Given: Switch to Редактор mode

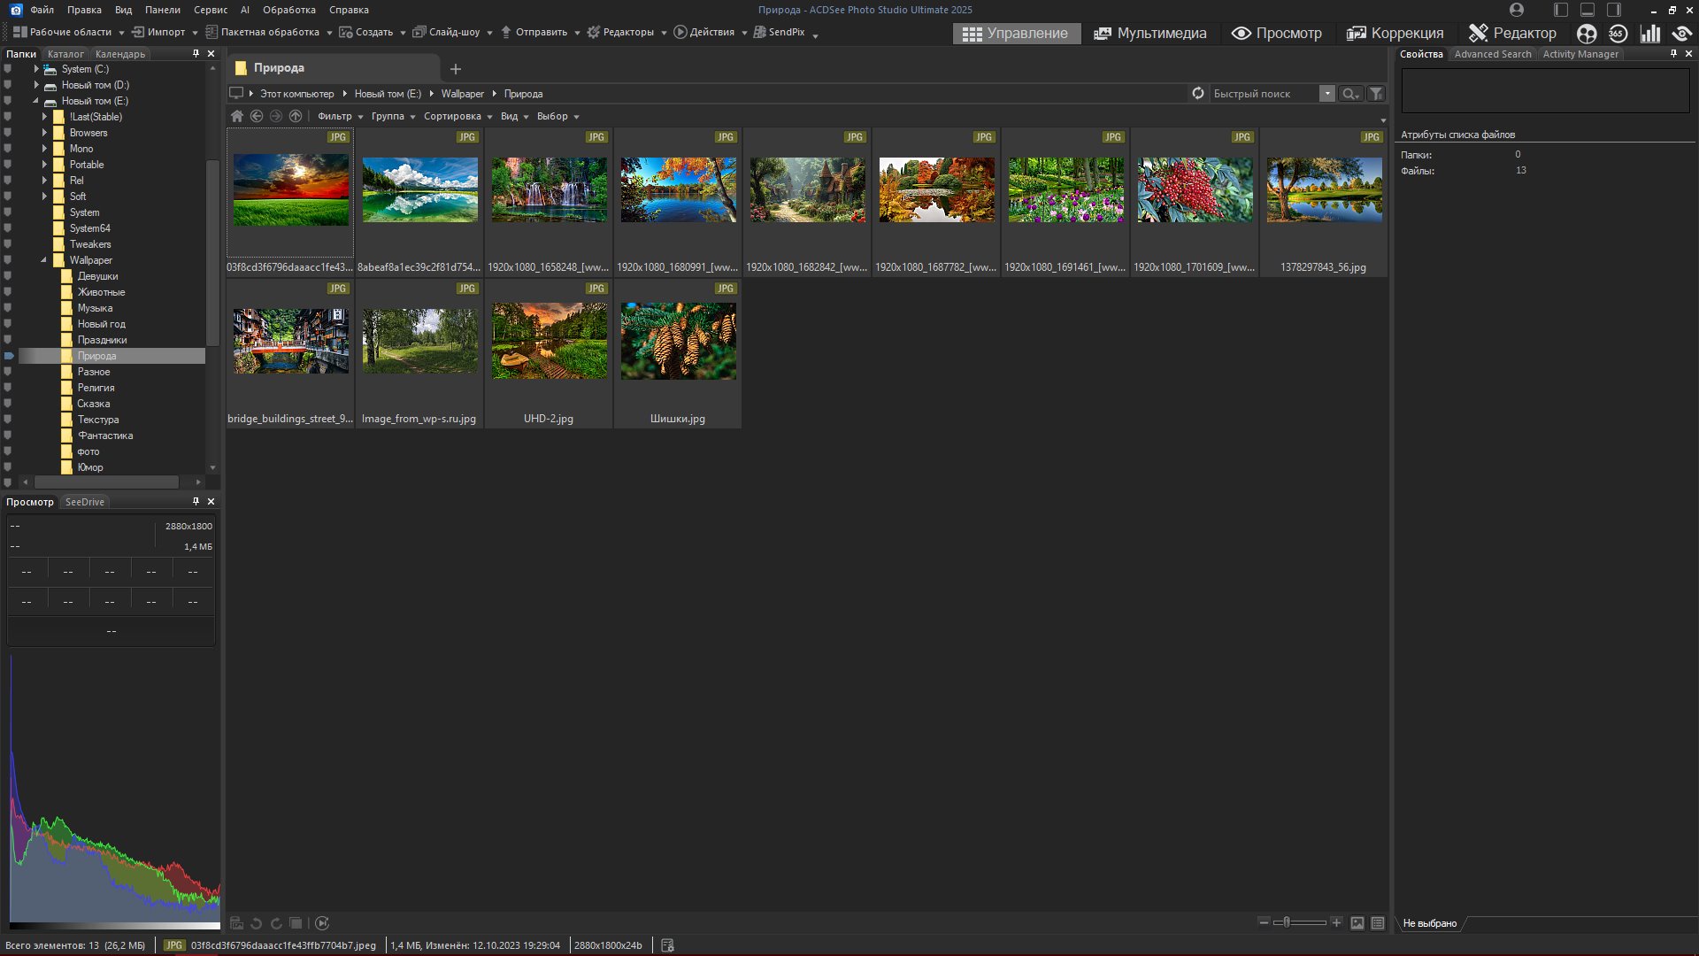Looking at the screenshot, I should [1512, 34].
